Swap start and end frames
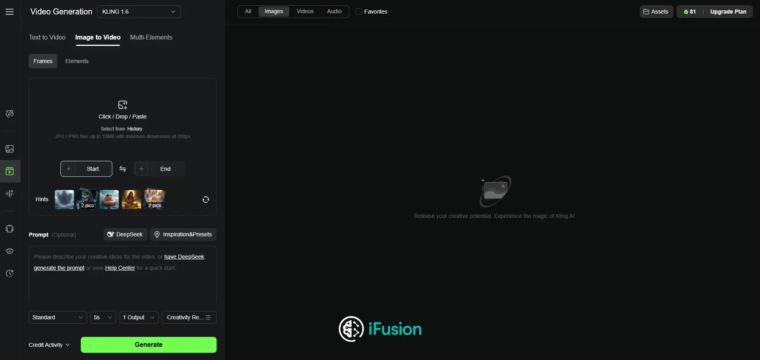 click(123, 169)
